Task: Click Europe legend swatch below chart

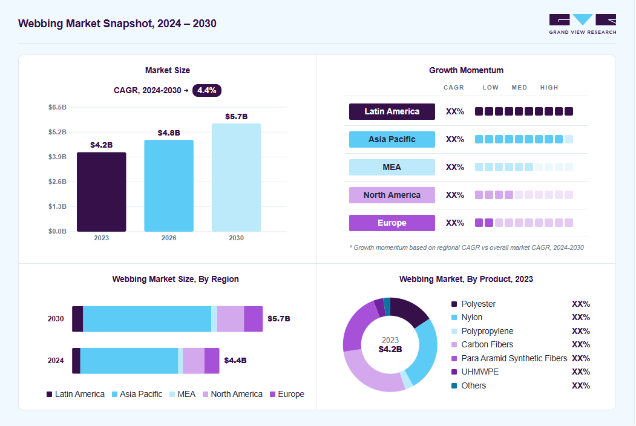Action: (272, 395)
